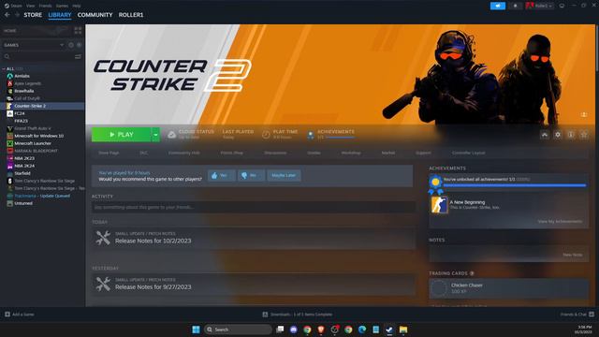599x337 pixels.
Task: Click the Cloud Status cloud icon
Action: pos(172,135)
